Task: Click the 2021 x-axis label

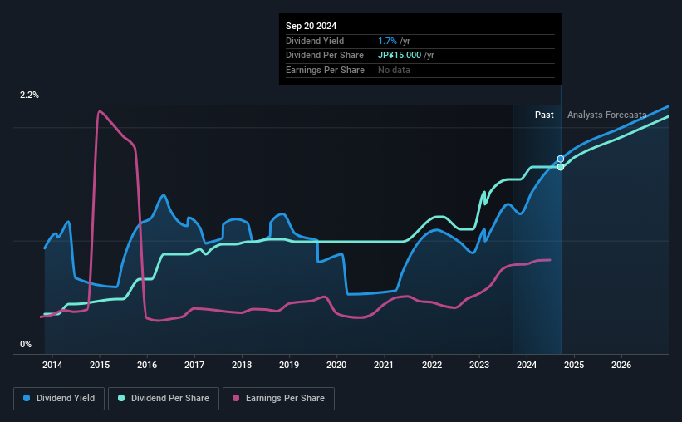Action: point(384,365)
